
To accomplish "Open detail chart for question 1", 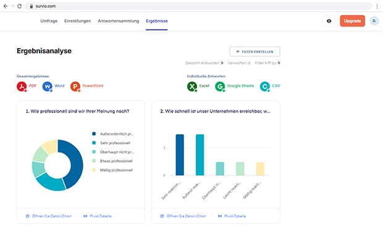I will coord(49,216).
